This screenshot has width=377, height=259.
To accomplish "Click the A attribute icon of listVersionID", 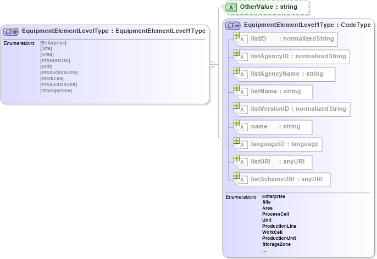I will click(242, 110).
